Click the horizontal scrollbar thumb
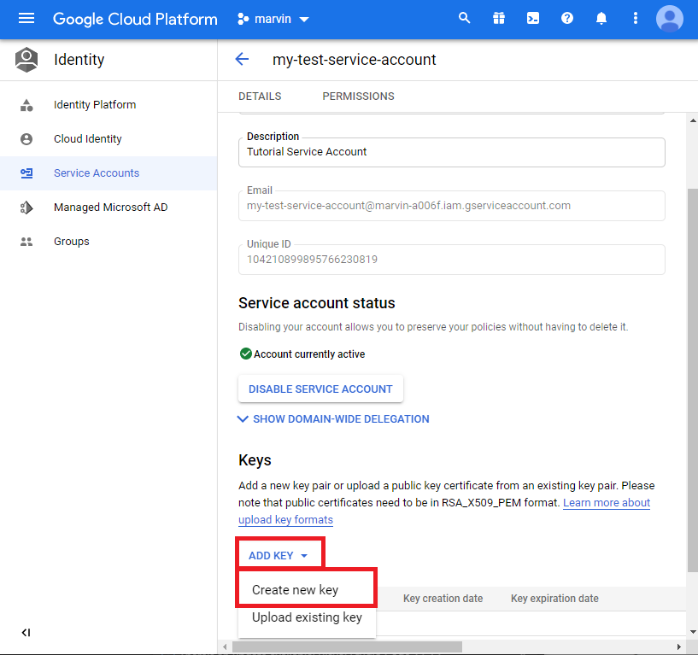Viewport: 698px width, 655px height. (347, 646)
